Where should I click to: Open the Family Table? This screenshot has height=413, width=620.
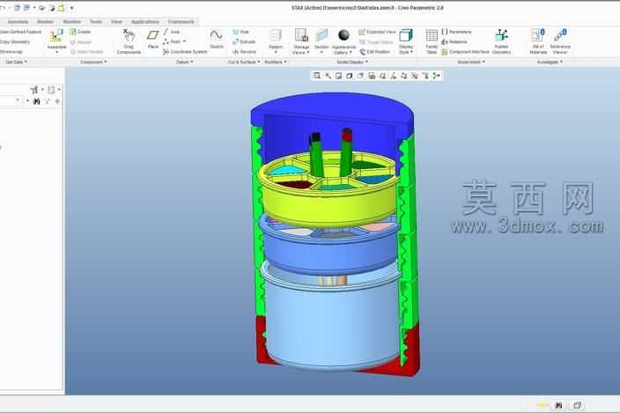coord(432,41)
